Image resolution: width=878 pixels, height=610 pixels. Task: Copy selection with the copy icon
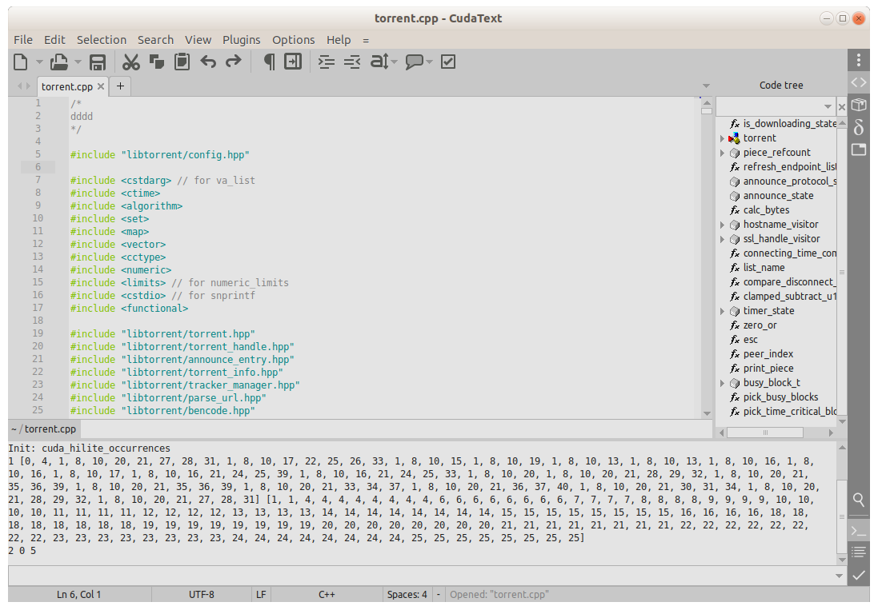(157, 62)
